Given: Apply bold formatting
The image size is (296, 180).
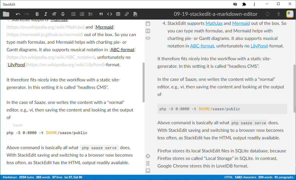Looking at the screenshot, I should click(37, 14).
